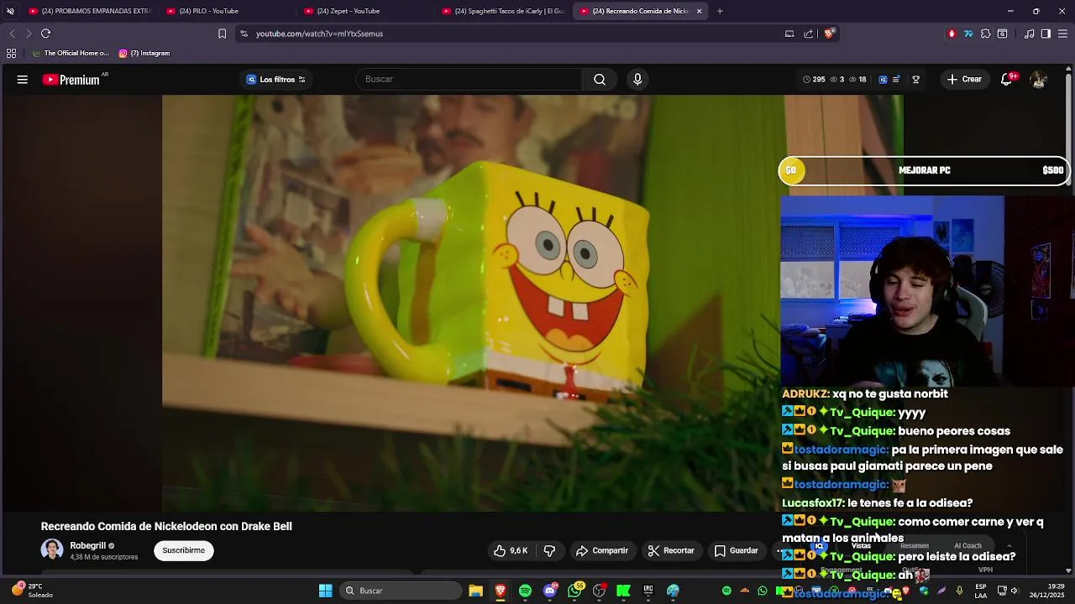Toggle the browser sidebar panel

coord(1046,34)
